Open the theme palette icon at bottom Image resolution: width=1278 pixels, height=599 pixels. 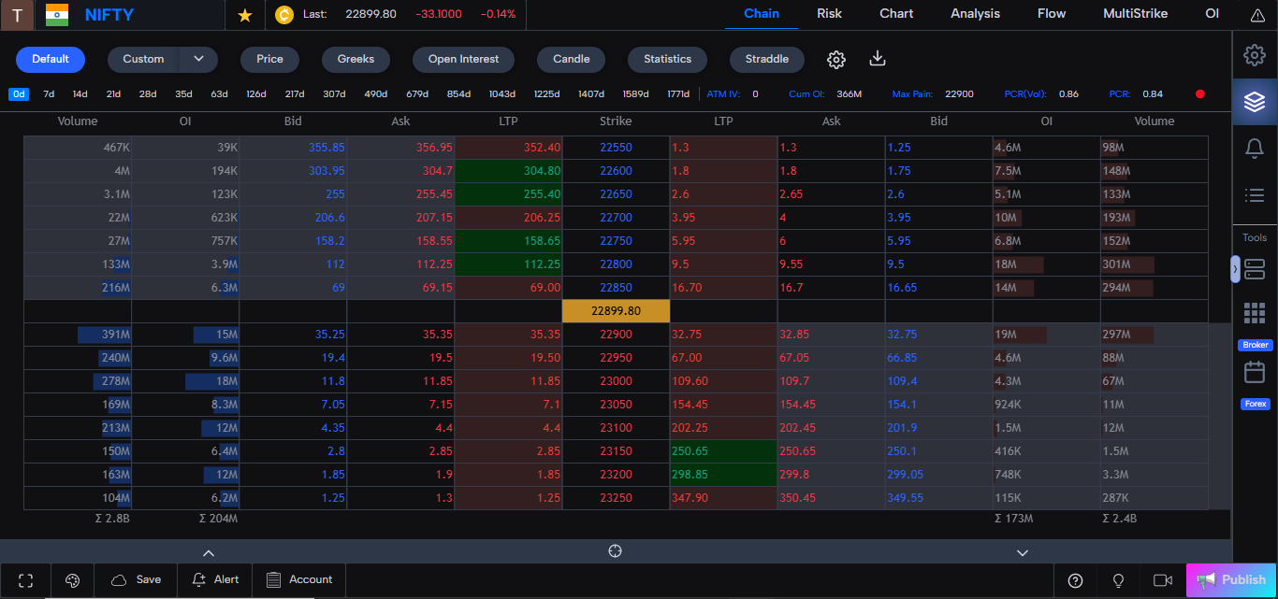[x=72, y=580]
